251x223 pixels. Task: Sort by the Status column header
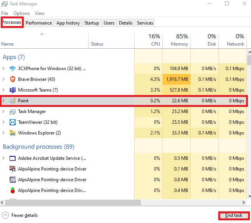[x=111, y=41]
